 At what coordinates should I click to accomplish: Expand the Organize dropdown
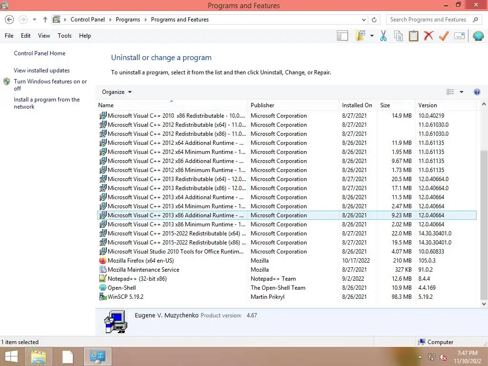117,92
